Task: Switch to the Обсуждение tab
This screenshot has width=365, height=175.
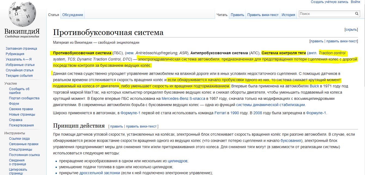Action: [73, 15]
